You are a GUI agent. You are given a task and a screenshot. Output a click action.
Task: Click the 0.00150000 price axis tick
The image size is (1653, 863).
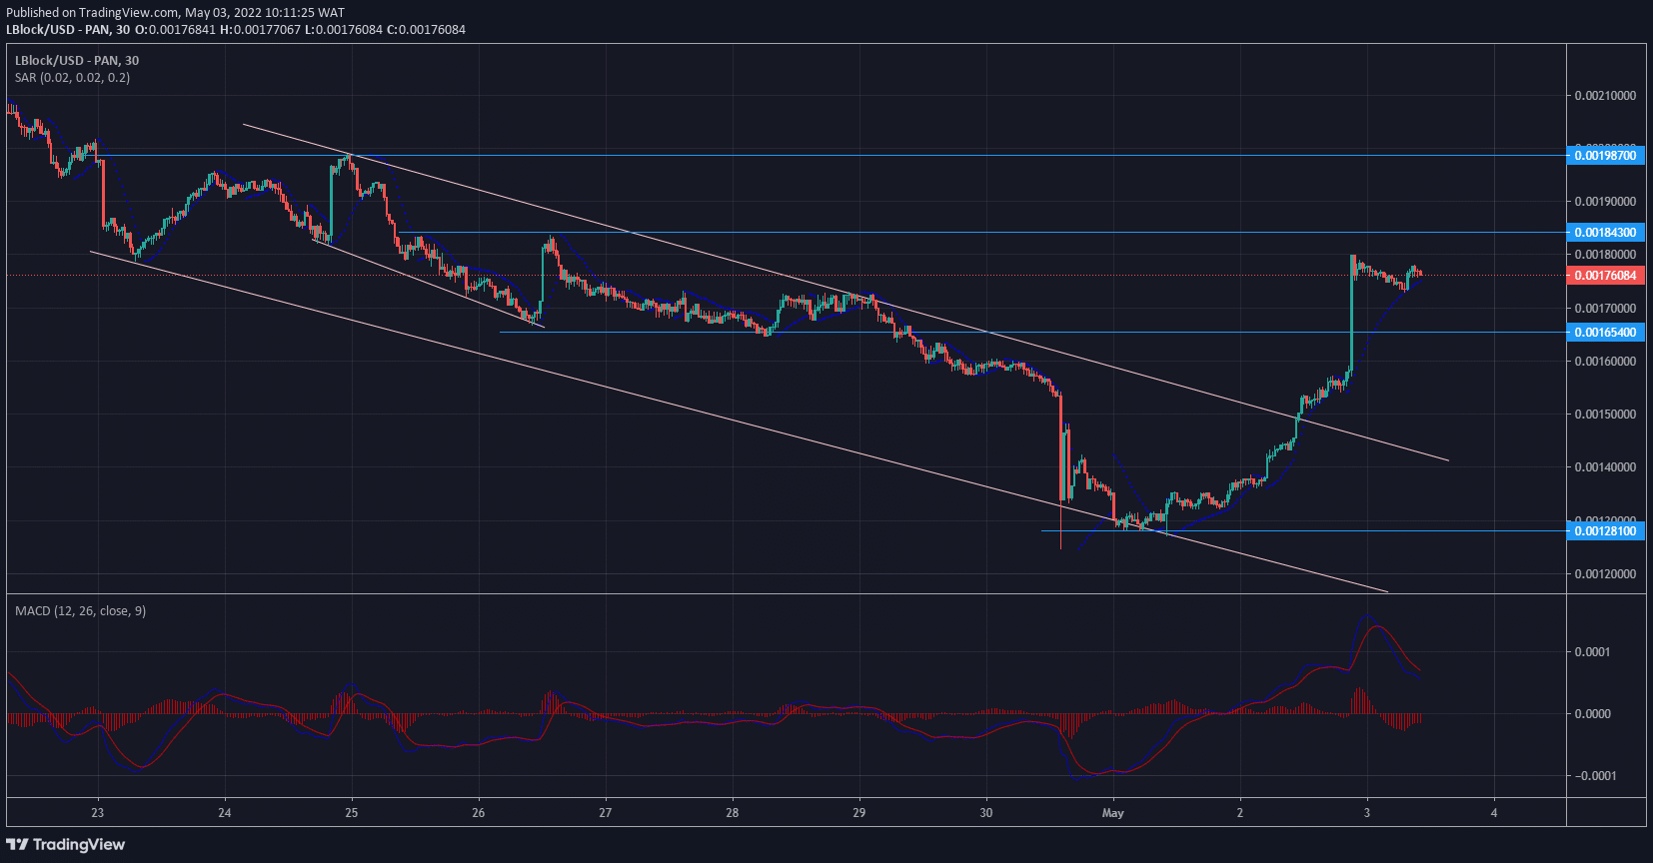[x=1605, y=415]
